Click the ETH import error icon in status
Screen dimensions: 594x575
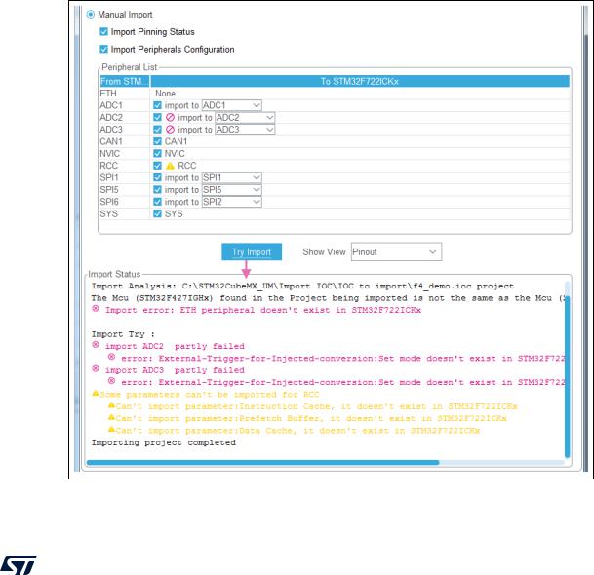pyautogui.click(x=96, y=309)
